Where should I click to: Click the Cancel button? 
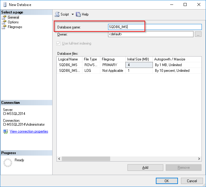point(192,181)
